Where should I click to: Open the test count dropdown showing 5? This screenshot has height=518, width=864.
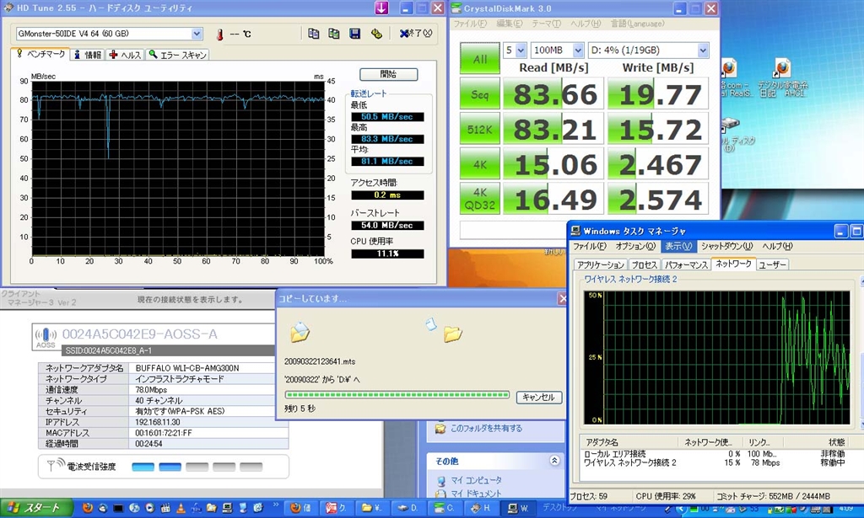coord(520,51)
